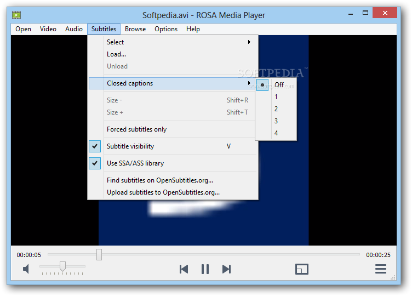Viewport: 412px width, 296px height.
Task: Open the Options menu
Action: (166, 29)
